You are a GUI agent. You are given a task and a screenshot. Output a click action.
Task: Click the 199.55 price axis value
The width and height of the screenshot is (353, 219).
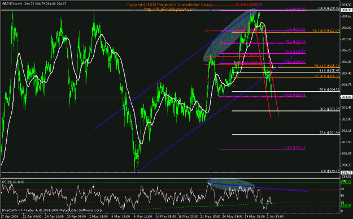(x=346, y=177)
